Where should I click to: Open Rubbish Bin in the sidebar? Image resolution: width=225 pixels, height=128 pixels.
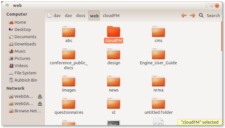(23, 80)
